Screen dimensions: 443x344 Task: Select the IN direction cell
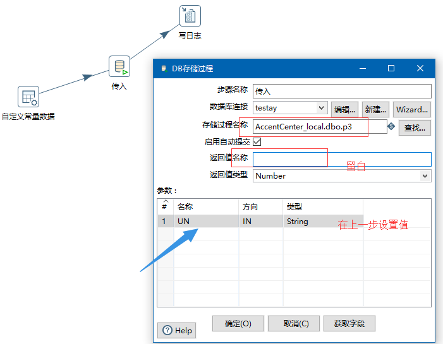(x=261, y=222)
